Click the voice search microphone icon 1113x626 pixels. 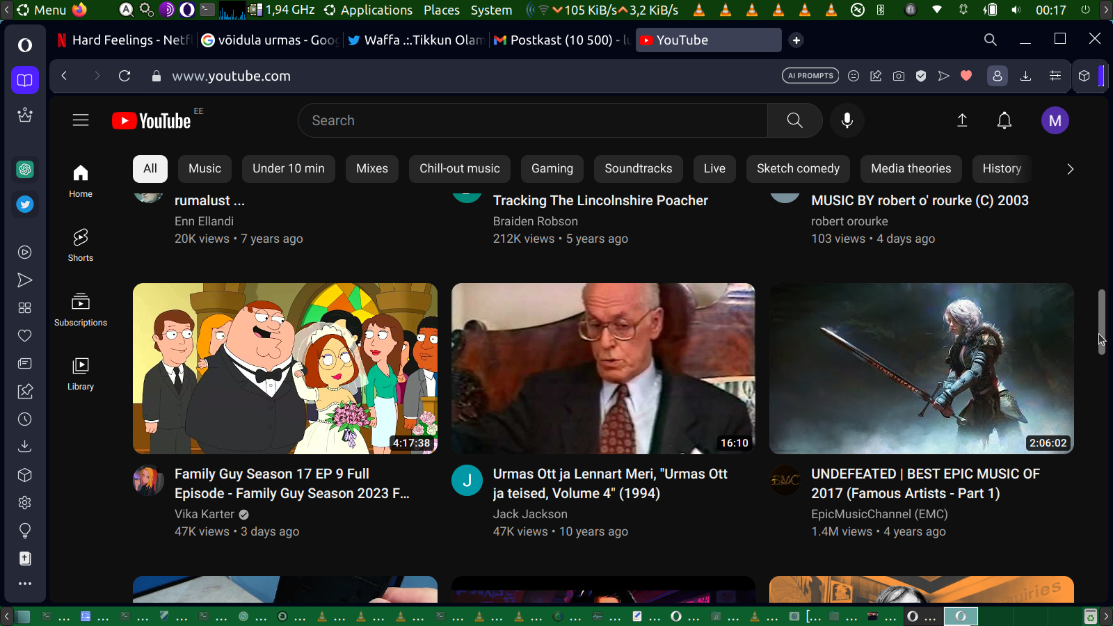(847, 120)
